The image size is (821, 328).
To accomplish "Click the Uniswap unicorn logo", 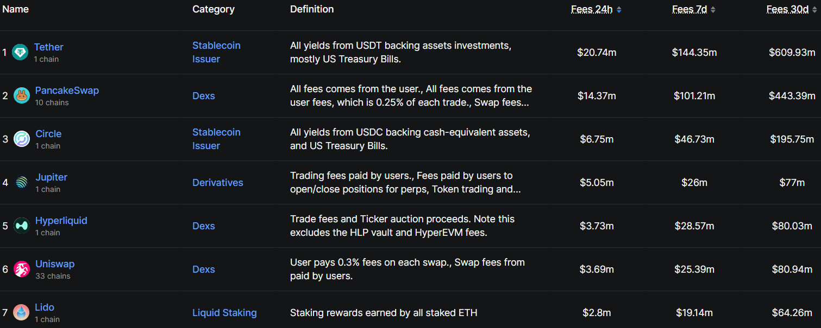I will click(22, 269).
